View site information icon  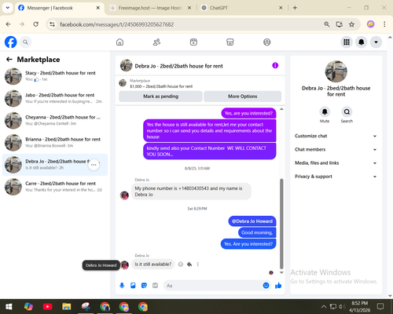(53, 24)
